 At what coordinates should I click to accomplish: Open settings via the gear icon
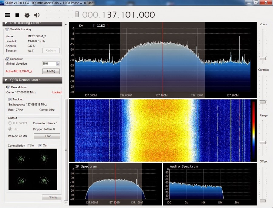[x=27, y=15]
